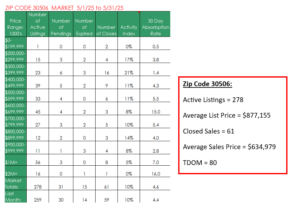Select the $600,000-$699,999 price range cell
The image size is (297, 207).
(16, 108)
